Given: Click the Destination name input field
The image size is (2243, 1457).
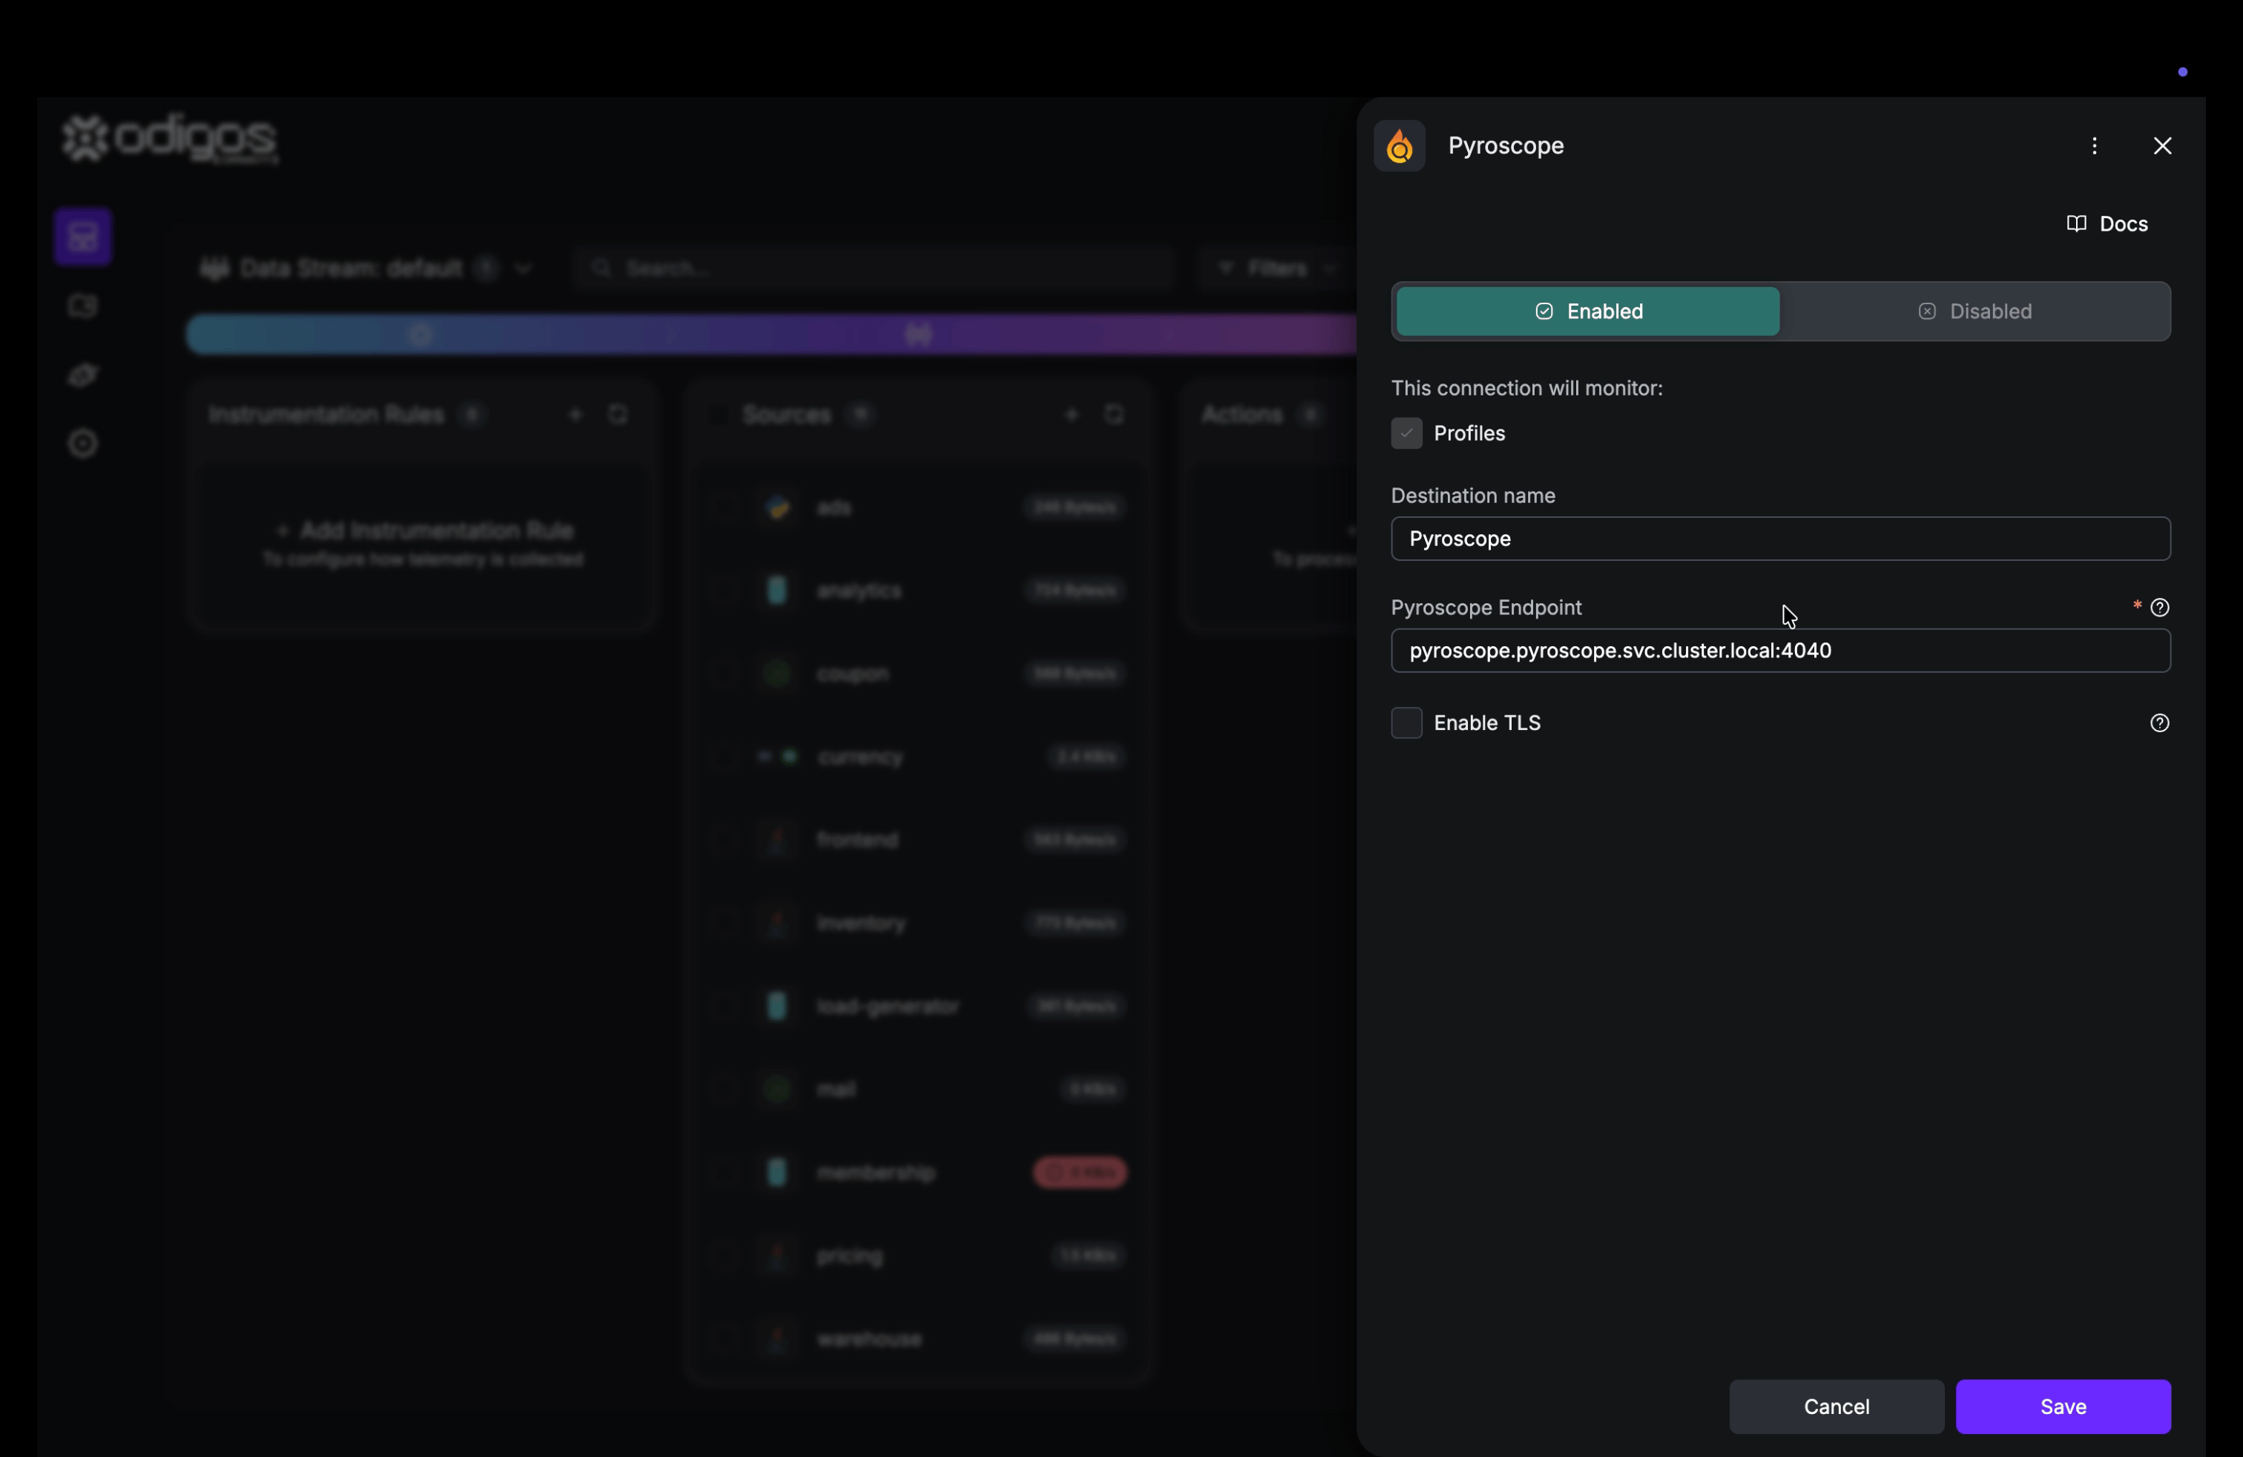Looking at the screenshot, I should point(1780,539).
